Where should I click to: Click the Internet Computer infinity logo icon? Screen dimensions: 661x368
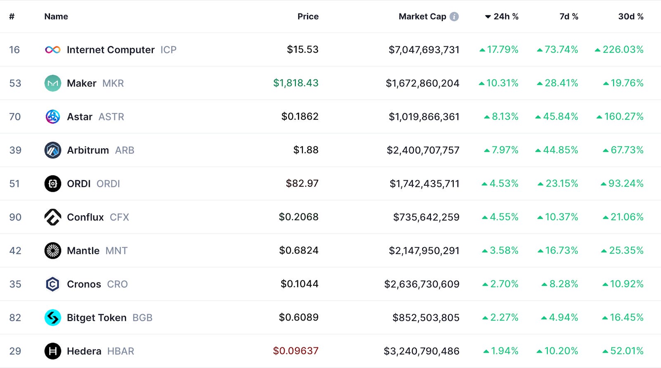[53, 50]
